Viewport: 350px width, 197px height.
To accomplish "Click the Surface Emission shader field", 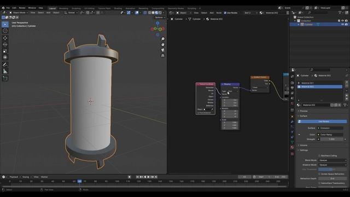I will coord(330,128).
